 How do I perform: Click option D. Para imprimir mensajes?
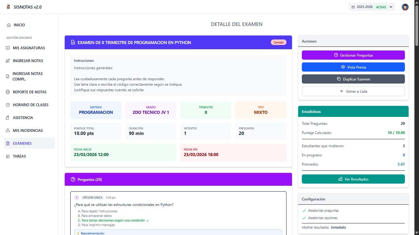click(96, 225)
